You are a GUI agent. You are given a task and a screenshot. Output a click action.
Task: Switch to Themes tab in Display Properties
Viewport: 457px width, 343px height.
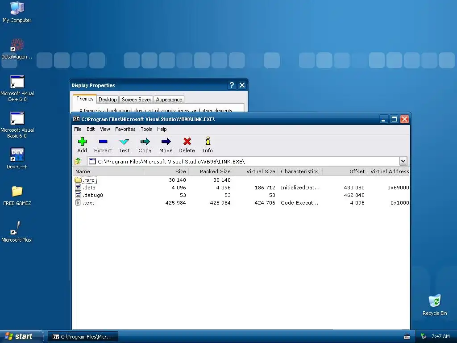[85, 99]
